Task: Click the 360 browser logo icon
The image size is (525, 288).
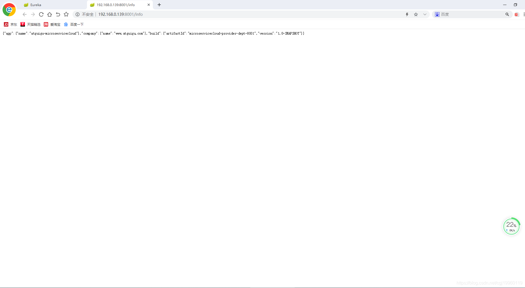Action: click(x=9, y=10)
